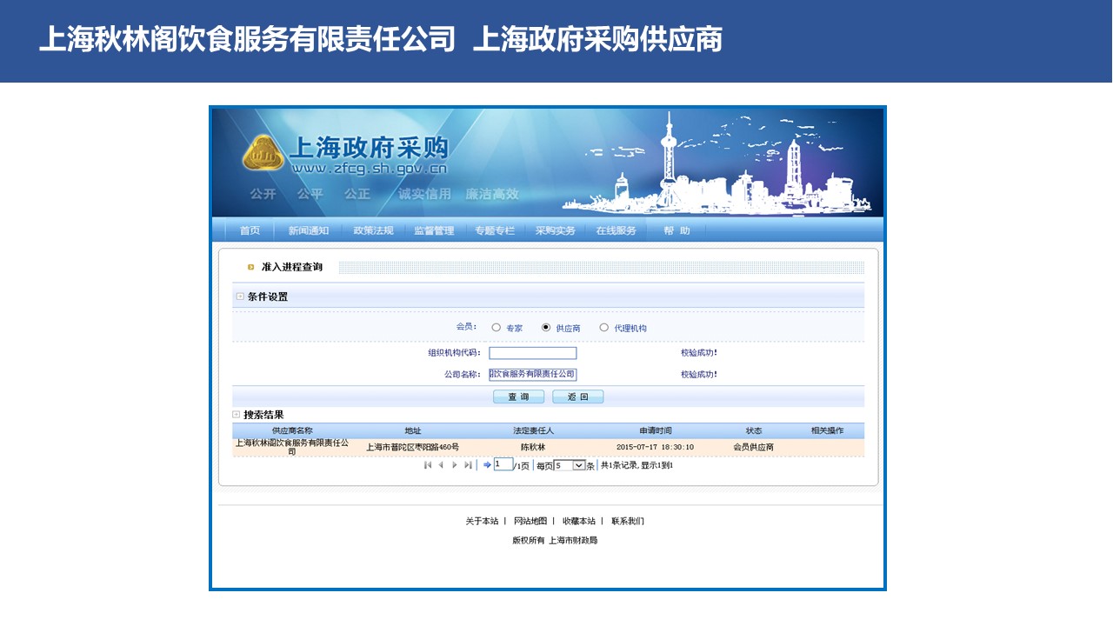1113x626 pixels.
Task: Click address cell 上海市普陀区枣阳路460号
Action: (x=412, y=447)
